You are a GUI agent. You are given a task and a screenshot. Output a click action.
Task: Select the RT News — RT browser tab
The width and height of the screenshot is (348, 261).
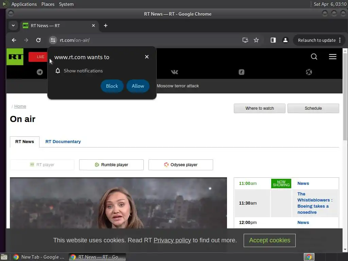tap(59, 25)
